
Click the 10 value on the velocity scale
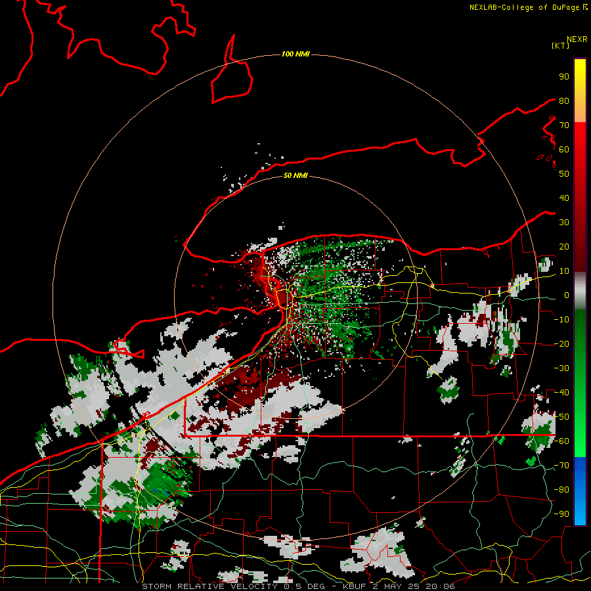click(564, 271)
